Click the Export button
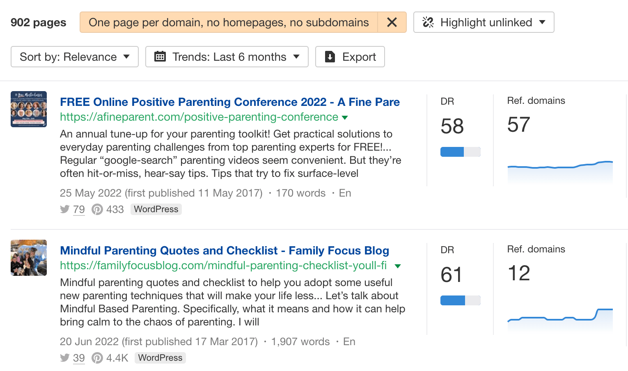Screen dimensions: 628x371 pyautogui.click(x=350, y=57)
